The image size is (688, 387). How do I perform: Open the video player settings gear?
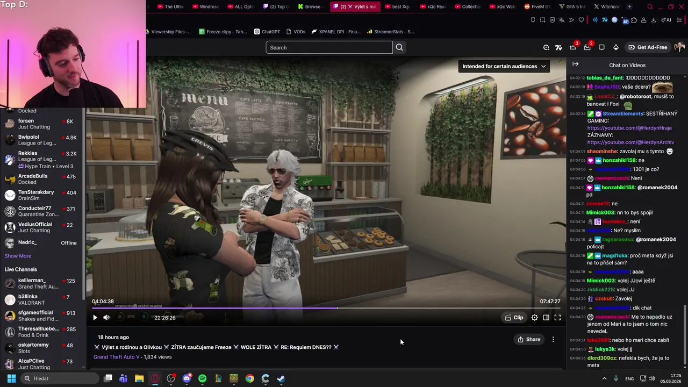[x=535, y=318]
